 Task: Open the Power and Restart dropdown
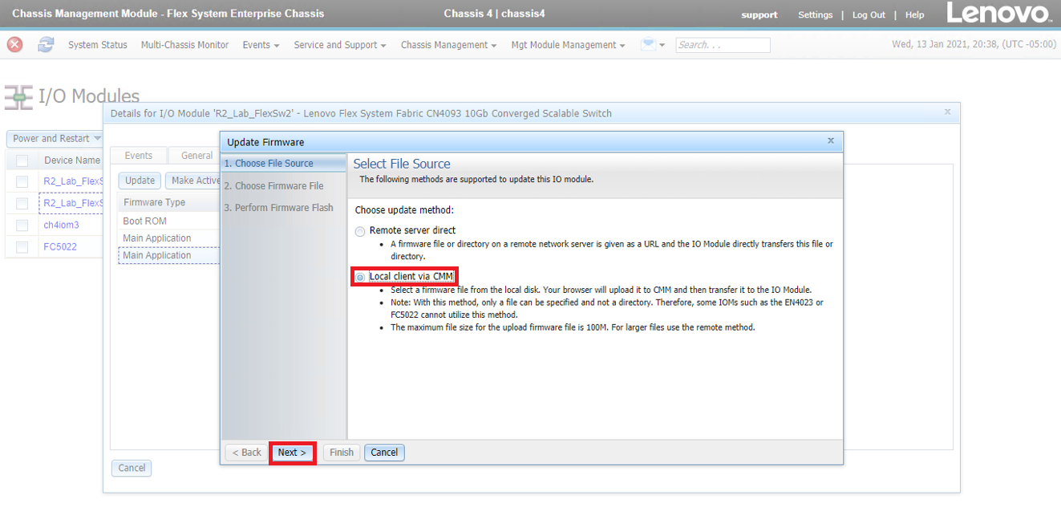coord(56,138)
